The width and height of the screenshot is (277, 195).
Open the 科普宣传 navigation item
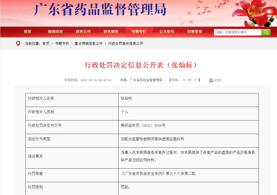coord(195,32)
